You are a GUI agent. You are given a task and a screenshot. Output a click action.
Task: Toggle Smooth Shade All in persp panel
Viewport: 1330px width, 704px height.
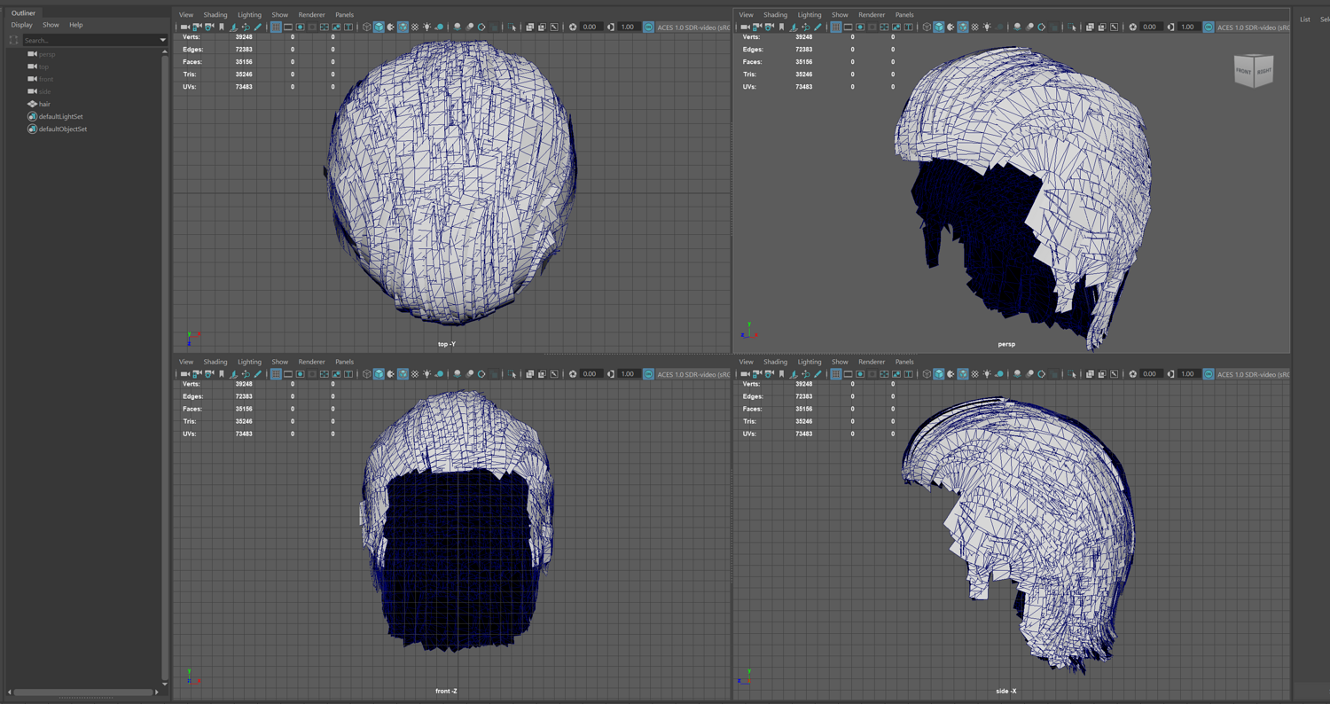[939, 27]
